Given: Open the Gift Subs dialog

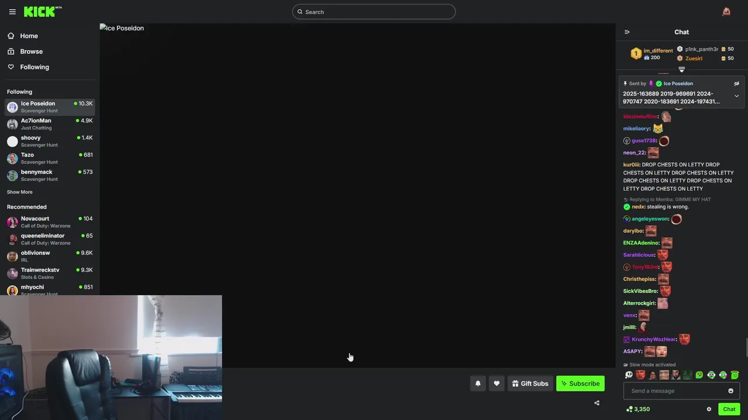Looking at the screenshot, I should pos(530,383).
